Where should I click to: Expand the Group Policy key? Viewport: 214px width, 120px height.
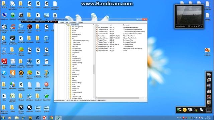(x=69, y=71)
